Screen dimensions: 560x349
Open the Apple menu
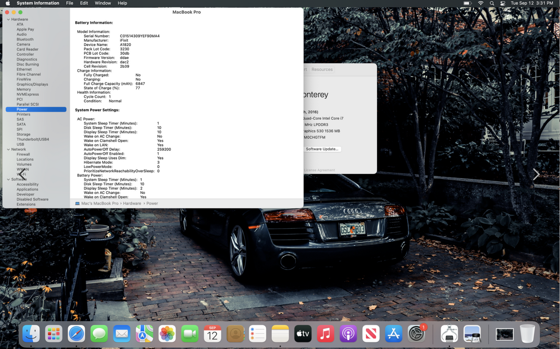[x=7, y=3]
